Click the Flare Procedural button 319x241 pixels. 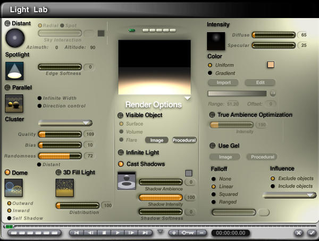184,140
